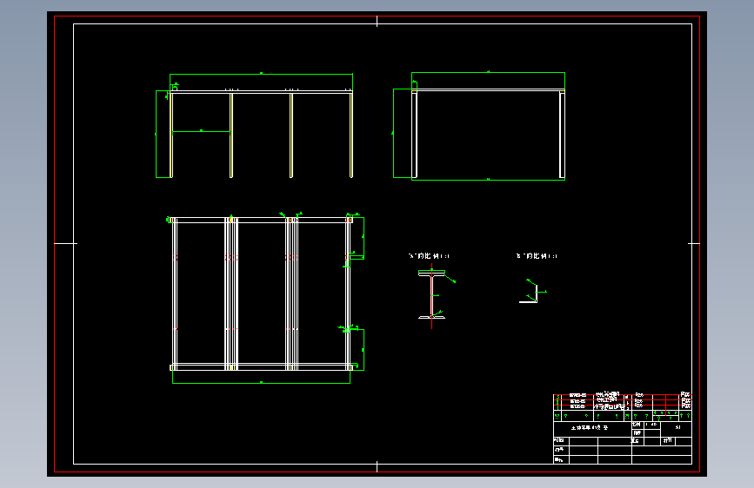754x488 pixels.
Task: Click the drawing title in the title block
Action: (x=589, y=427)
